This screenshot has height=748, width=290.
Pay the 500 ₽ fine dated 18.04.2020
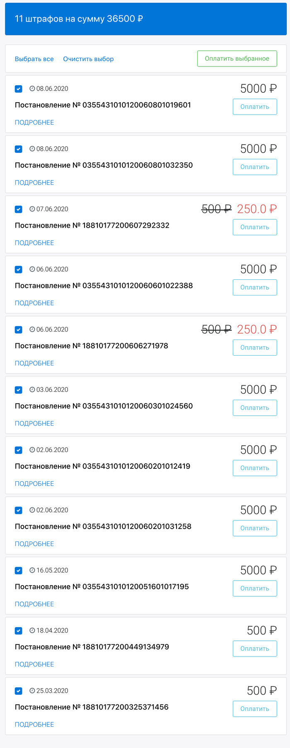[255, 649]
